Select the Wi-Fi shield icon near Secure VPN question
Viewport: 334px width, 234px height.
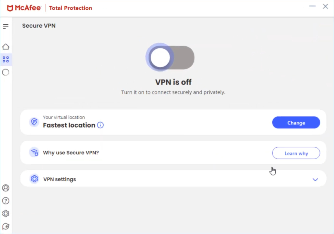coord(34,152)
